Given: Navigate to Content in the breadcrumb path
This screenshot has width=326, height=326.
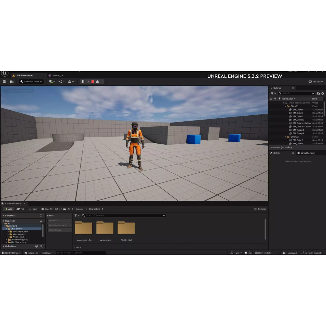Looking at the screenshot, I should [79, 209].
